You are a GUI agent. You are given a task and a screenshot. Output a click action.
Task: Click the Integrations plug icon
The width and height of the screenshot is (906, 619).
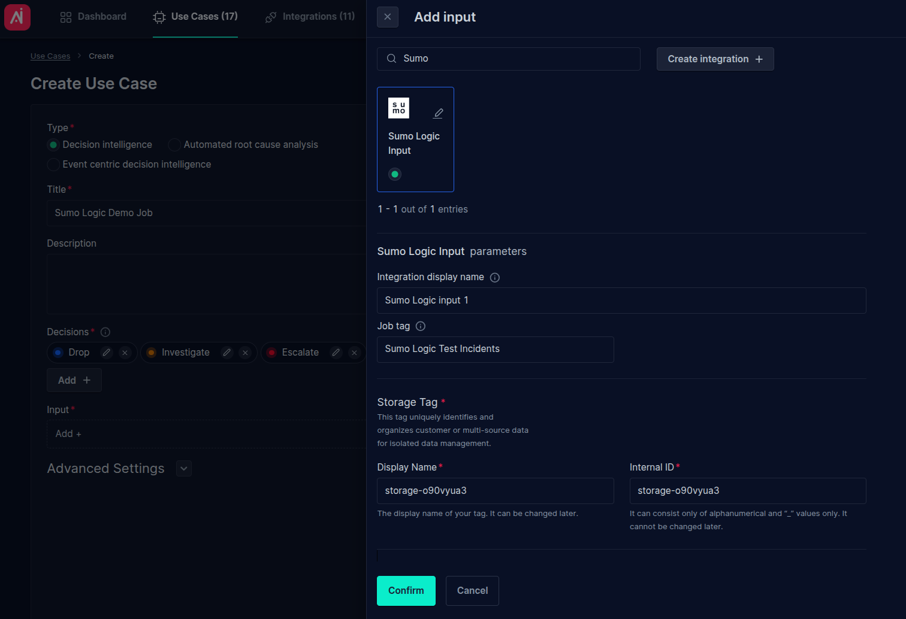[271, 17]
